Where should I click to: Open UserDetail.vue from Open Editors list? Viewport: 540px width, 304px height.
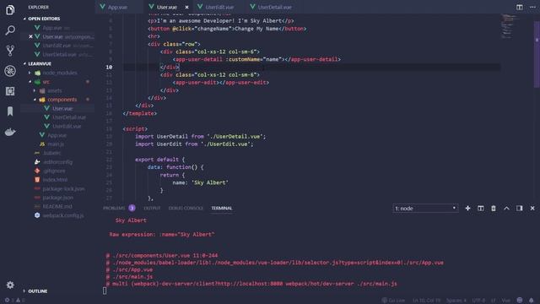point(57,54)
